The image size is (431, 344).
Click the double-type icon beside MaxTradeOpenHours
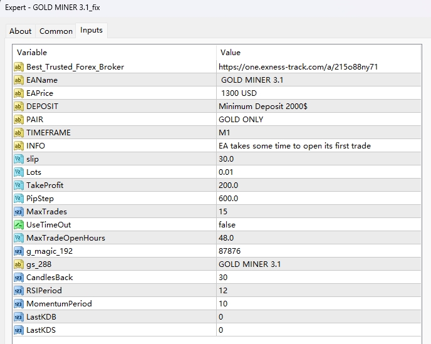18,238
